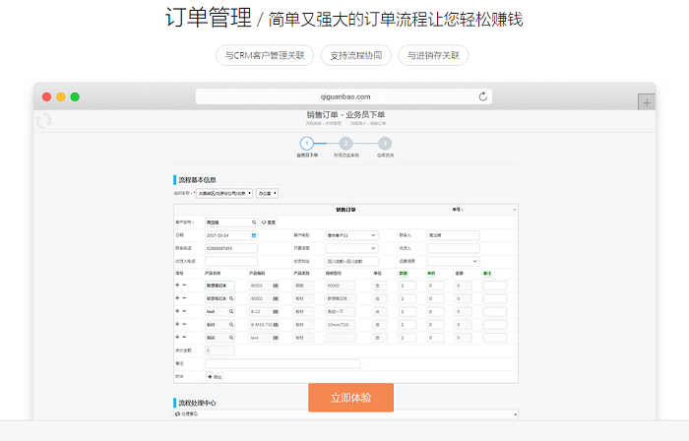
Task: Click the quantity field in the 80001 row
Action: pos(407,285)
